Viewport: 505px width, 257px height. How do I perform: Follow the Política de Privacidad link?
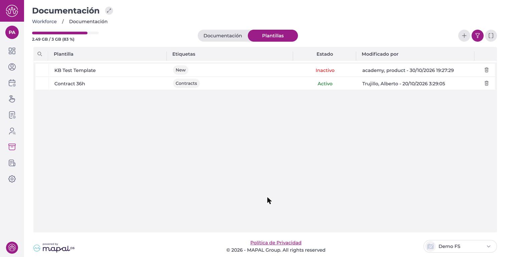(x=276, y=243)
